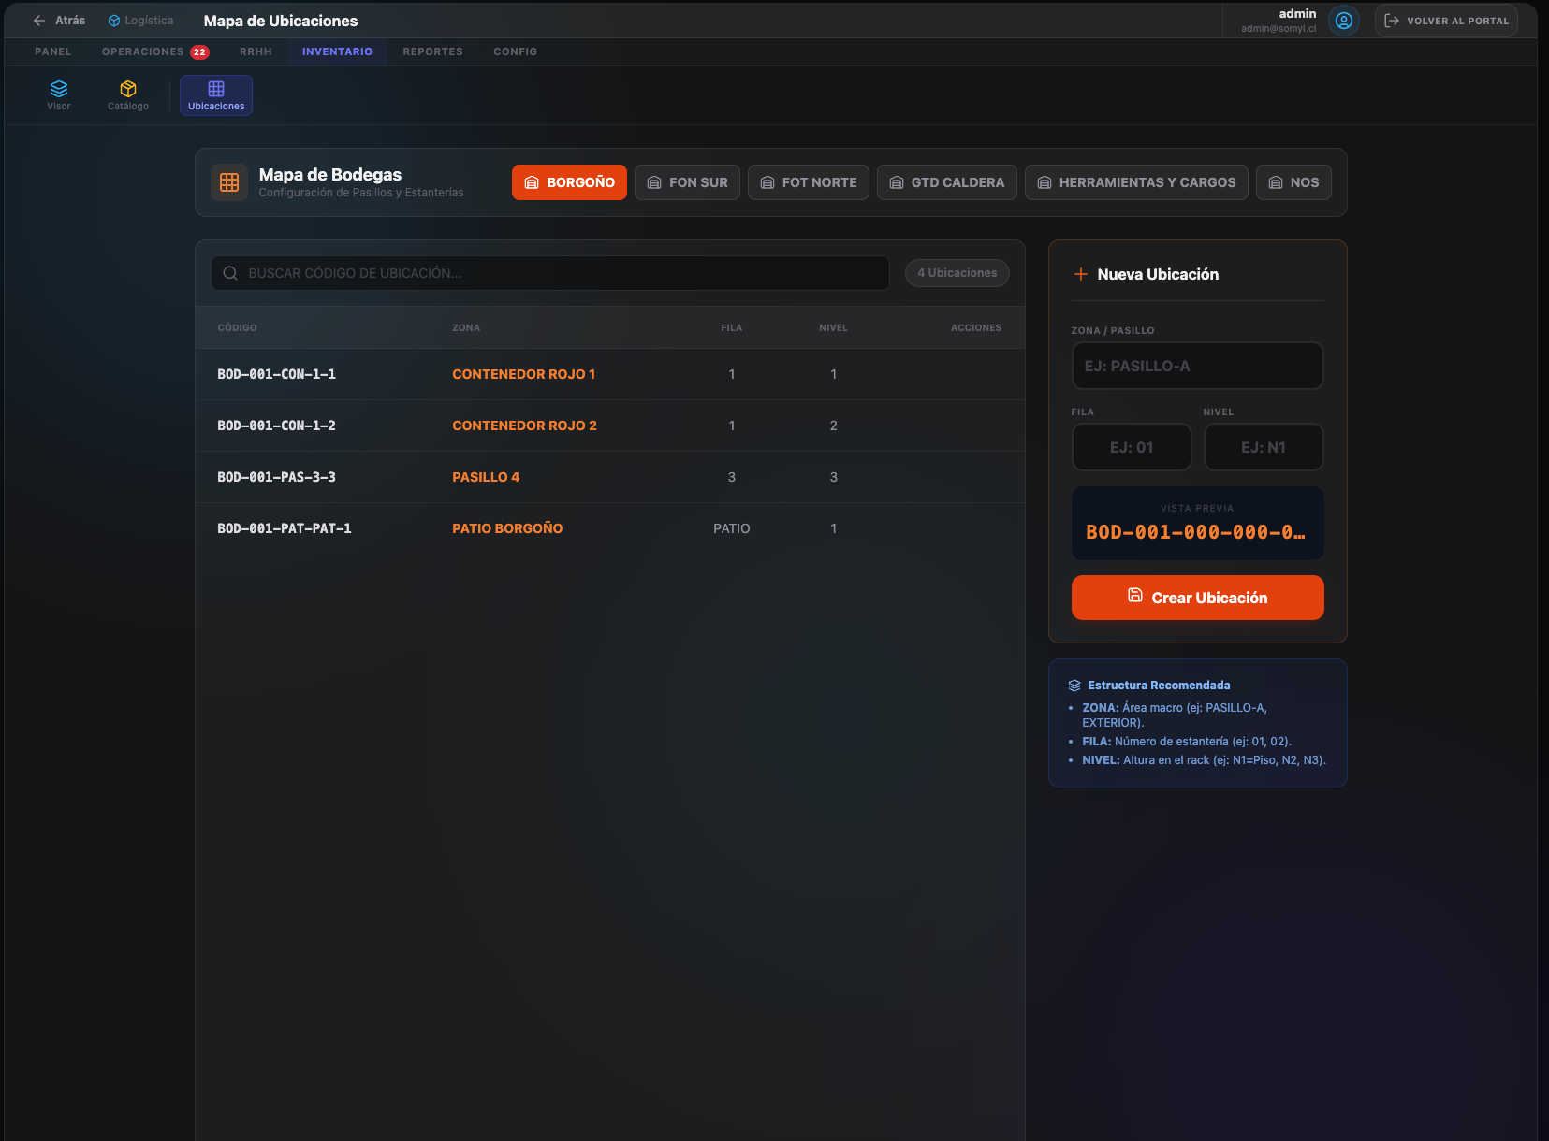Select row BOD-001-PAT-PAT-1

coord(610,528)
